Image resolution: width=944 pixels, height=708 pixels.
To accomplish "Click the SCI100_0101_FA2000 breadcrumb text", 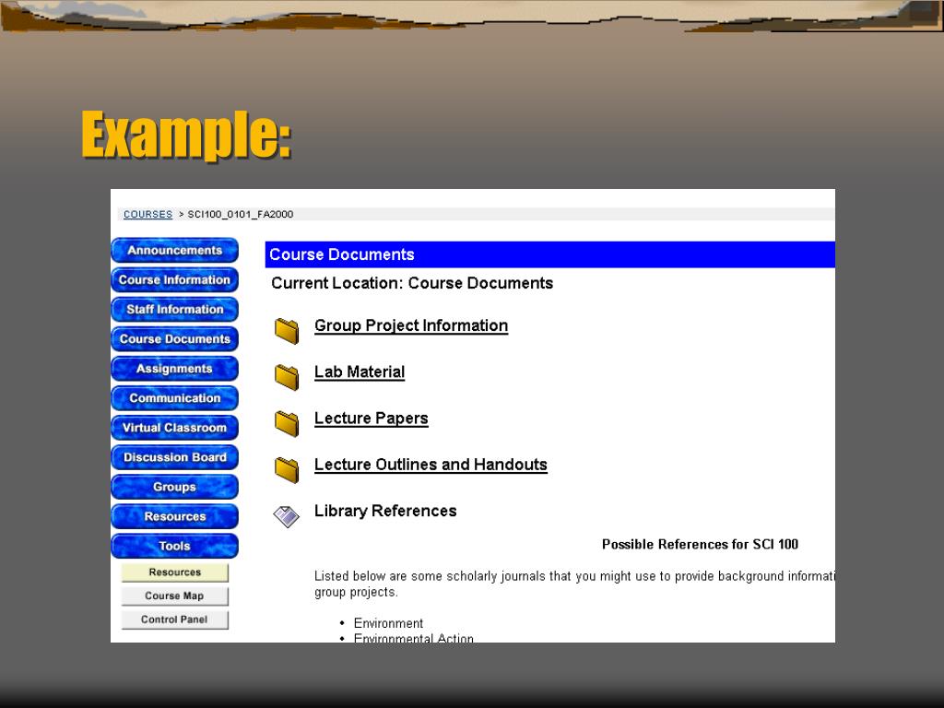I will point(241,214).
